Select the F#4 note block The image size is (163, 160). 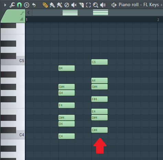(100, 99)
